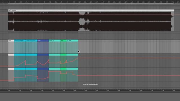180x101 pixels.
Task: Click the 4:00 mark on the time ruler
Action: tap(86, 90)
